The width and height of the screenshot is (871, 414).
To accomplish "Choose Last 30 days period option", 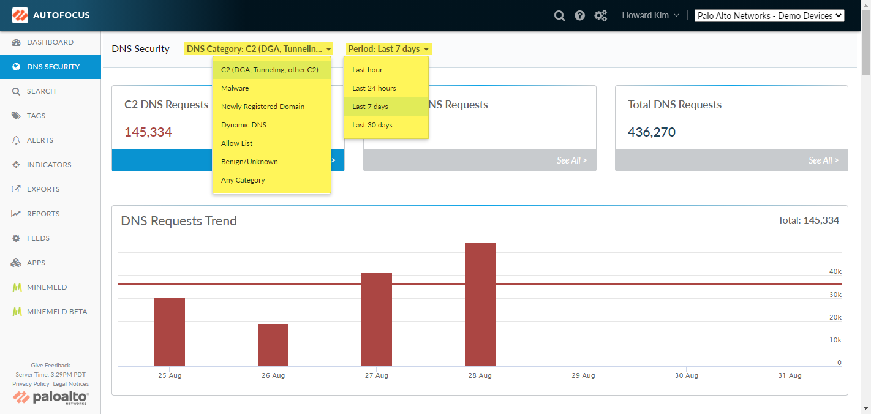I will (372, 125).
